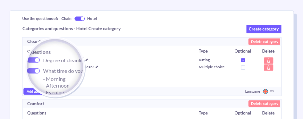Disable the Degree of cleanliness question toggle
This screenshot has height=119, width=303.
34,60
